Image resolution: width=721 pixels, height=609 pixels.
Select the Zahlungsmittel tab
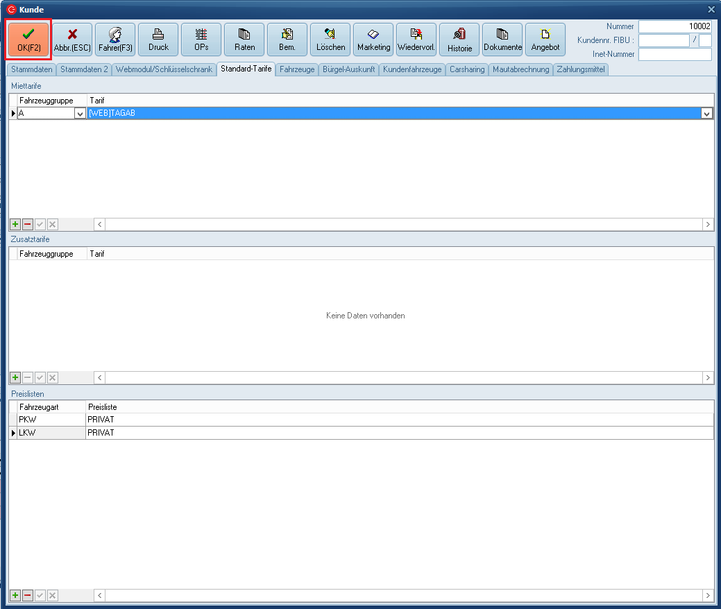(581, 69)
